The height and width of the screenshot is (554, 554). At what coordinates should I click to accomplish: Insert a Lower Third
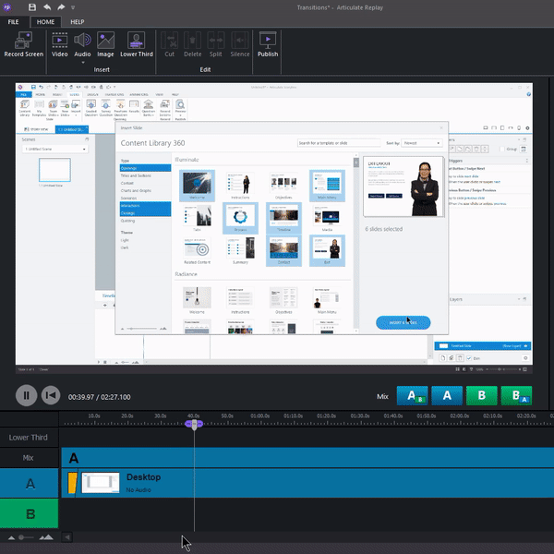click(137, 41)
